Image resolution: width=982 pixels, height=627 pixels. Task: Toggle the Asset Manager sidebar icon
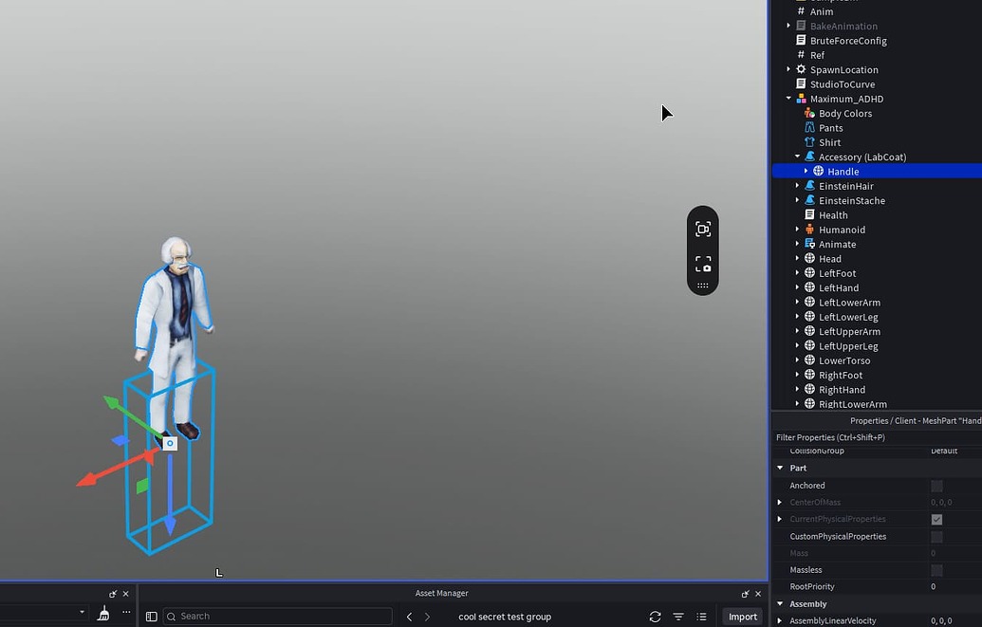152,617
